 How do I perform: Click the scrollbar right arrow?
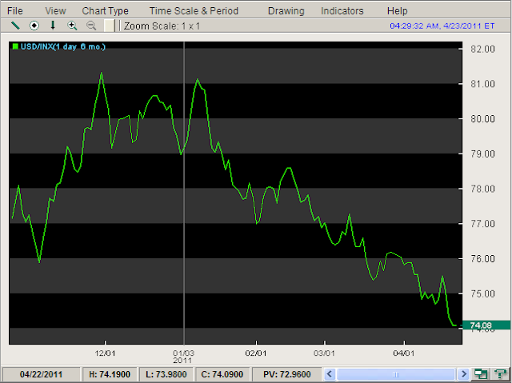(x=463, y=373)
